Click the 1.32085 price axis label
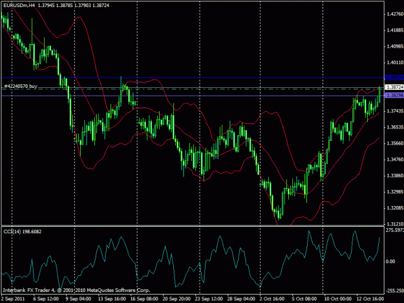This screenshot has height=303, width=404. (x=395, y=208)
